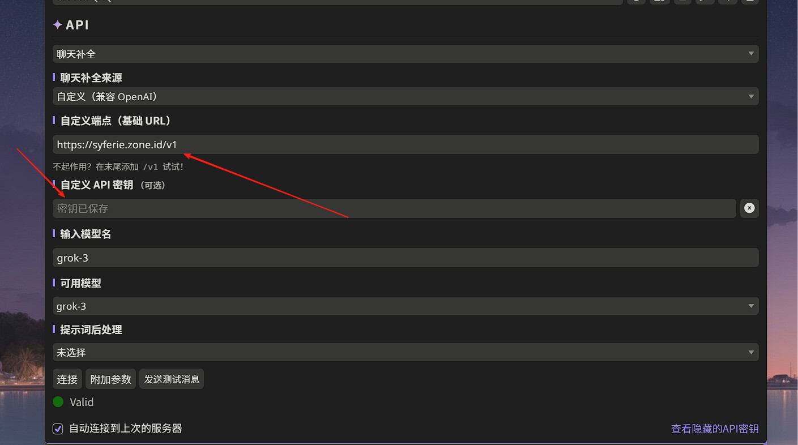Focus the custom endpoint base URL field
798x445 pixels.
(405, 144)
